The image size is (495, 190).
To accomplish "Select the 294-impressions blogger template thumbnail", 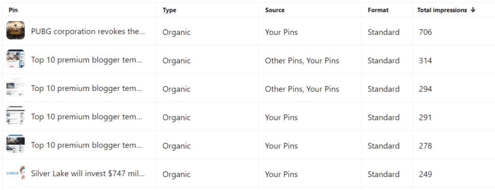I will pyautogui.click(x=15, y=87).
